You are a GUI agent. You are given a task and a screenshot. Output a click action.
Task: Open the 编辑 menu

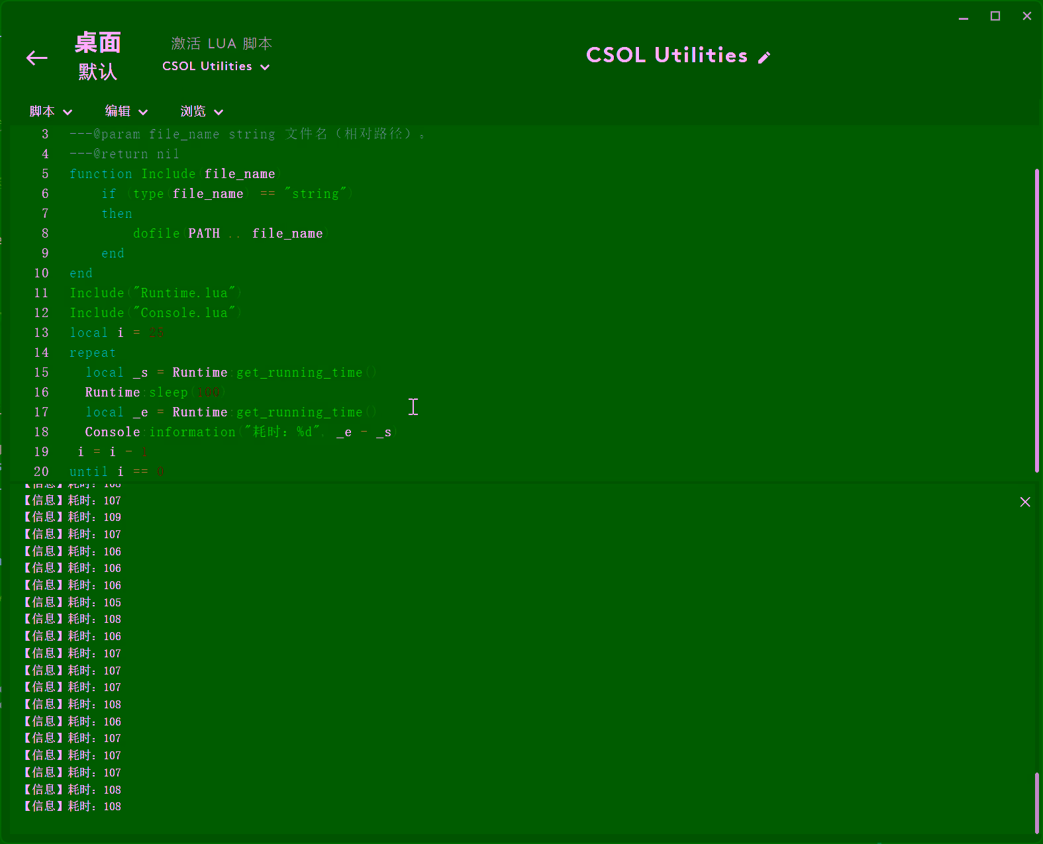click(x=126, y=111)
